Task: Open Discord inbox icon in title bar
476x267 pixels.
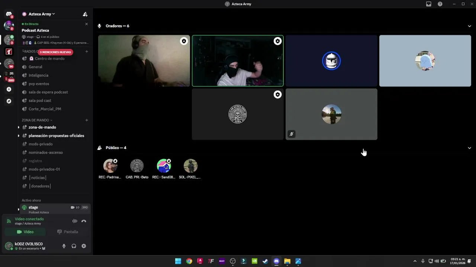Action: click(x=429, y=4)
